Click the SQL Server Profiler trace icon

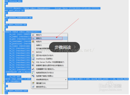(33, 62)
